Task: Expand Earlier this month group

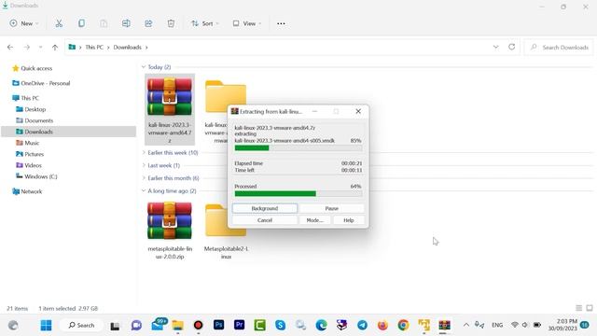Action: [144, 178]
